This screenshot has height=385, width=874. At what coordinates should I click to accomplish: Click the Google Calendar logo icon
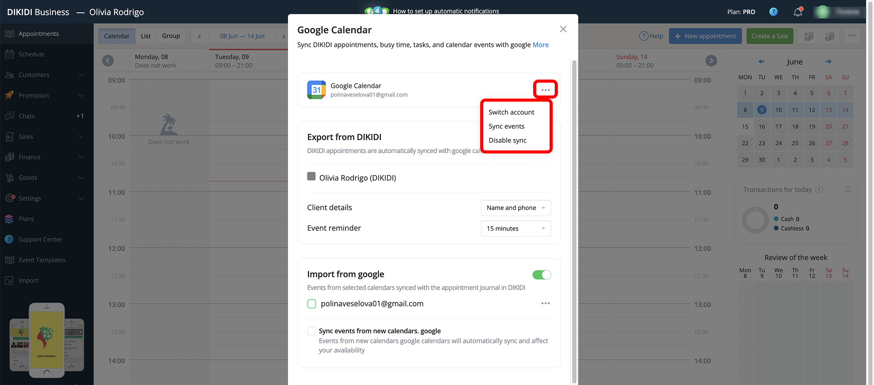[x=316, y=90]
